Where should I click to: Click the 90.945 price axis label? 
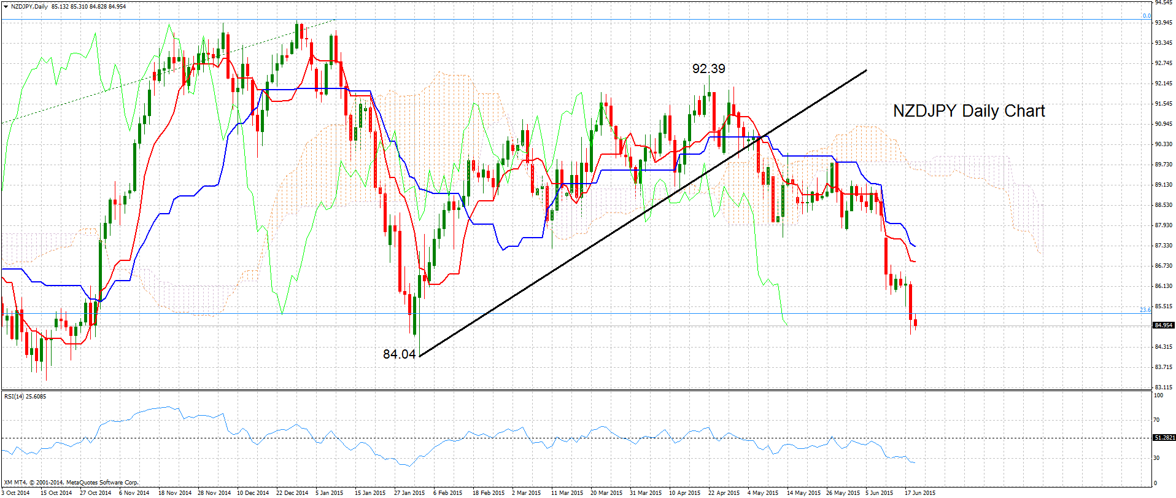(x=1164, y=124)
